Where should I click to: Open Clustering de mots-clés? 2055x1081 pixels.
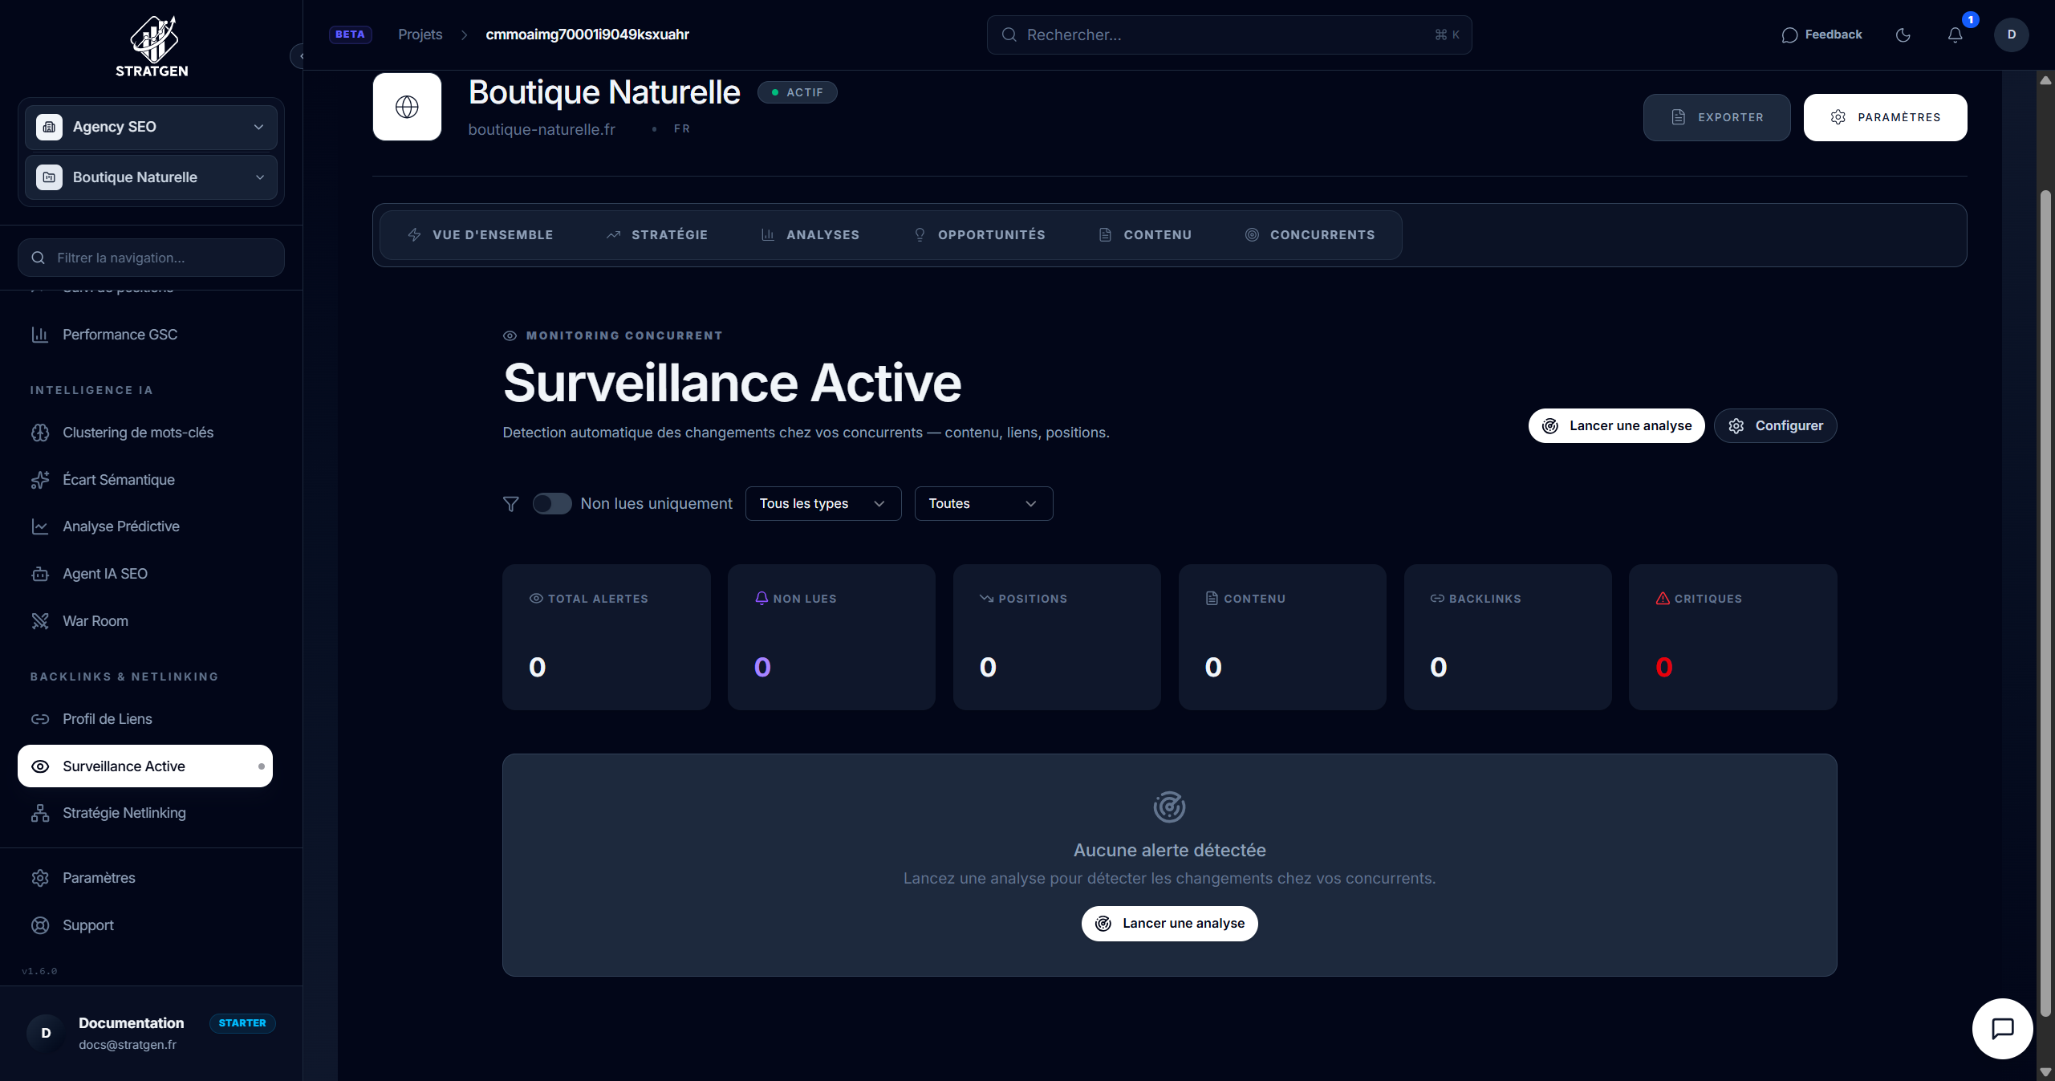tap(138, 433)
